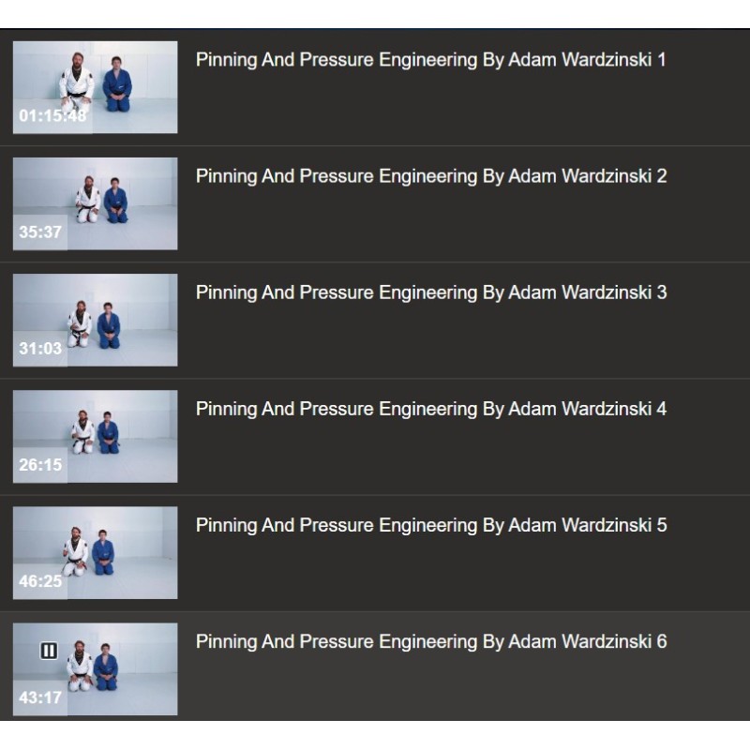
Task: Select title Pinning And Pressure Engineering By Adam Wardzinski 6
Action: (431, 642)
